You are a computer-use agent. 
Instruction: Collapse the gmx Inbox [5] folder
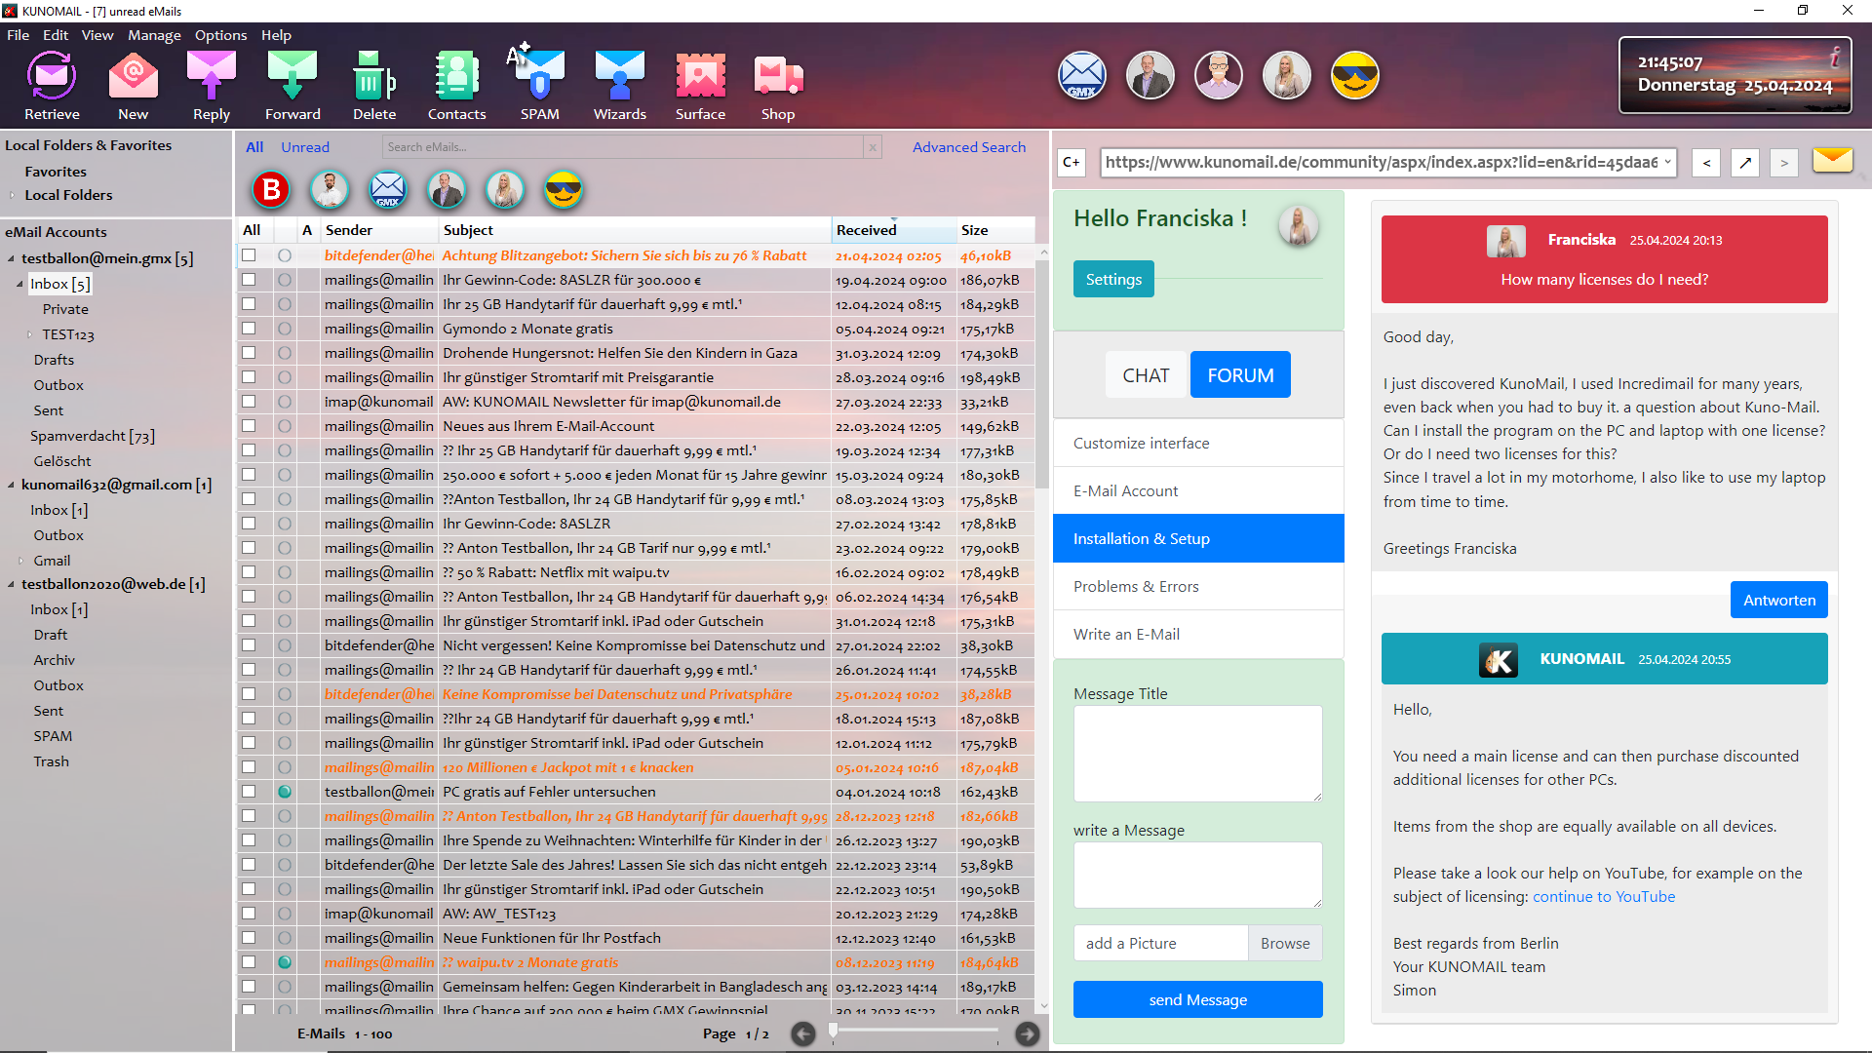point(19,285)
